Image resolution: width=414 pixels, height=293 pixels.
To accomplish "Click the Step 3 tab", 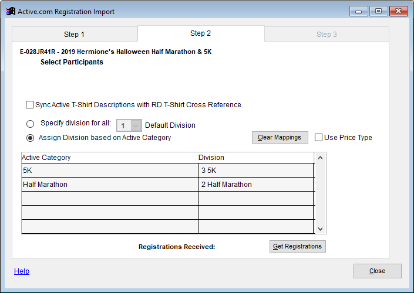I will [x=327, y=35].
